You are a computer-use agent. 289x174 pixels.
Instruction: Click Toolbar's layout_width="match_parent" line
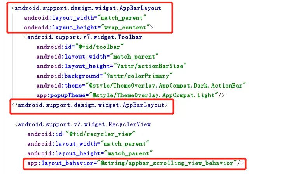coord(97,57)
